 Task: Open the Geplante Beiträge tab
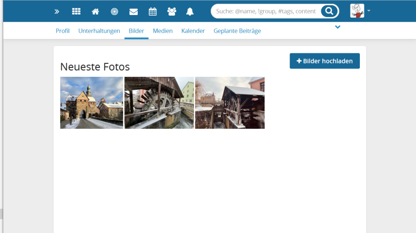coord(237,31)
